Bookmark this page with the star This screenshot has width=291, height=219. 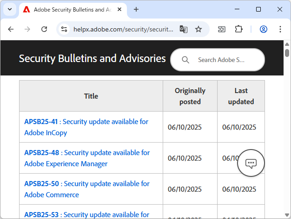click(198, 29)
